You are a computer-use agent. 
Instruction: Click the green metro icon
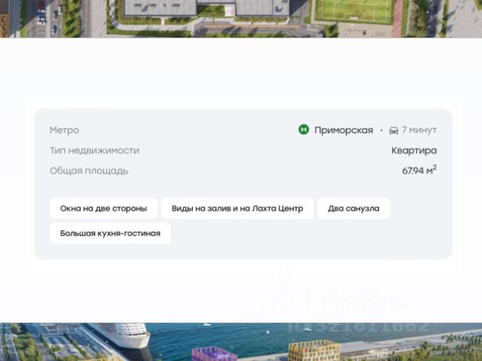pyautogui.click(x=304, y=129)
